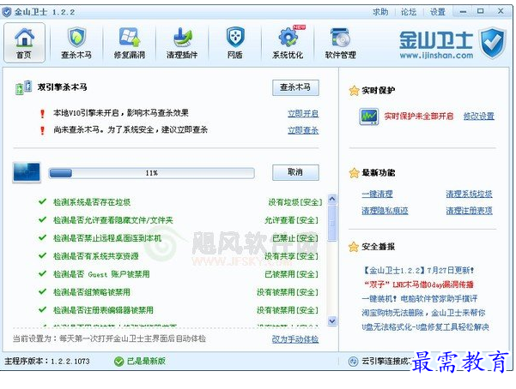Open news “双子” LNK木马借0day漏洞传播
Viewport: 516px width, 389px height.
click(x=419, y=284)
